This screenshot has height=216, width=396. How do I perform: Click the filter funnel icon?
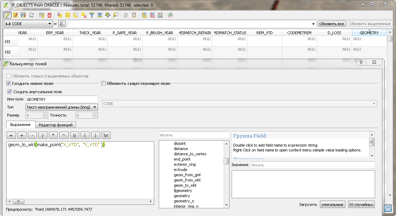coord(92,15)
